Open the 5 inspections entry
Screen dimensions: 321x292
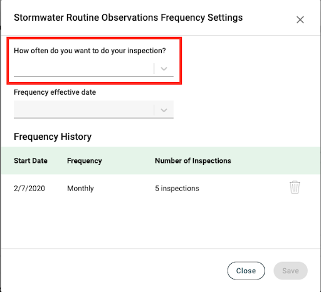(x=177, y=189)
